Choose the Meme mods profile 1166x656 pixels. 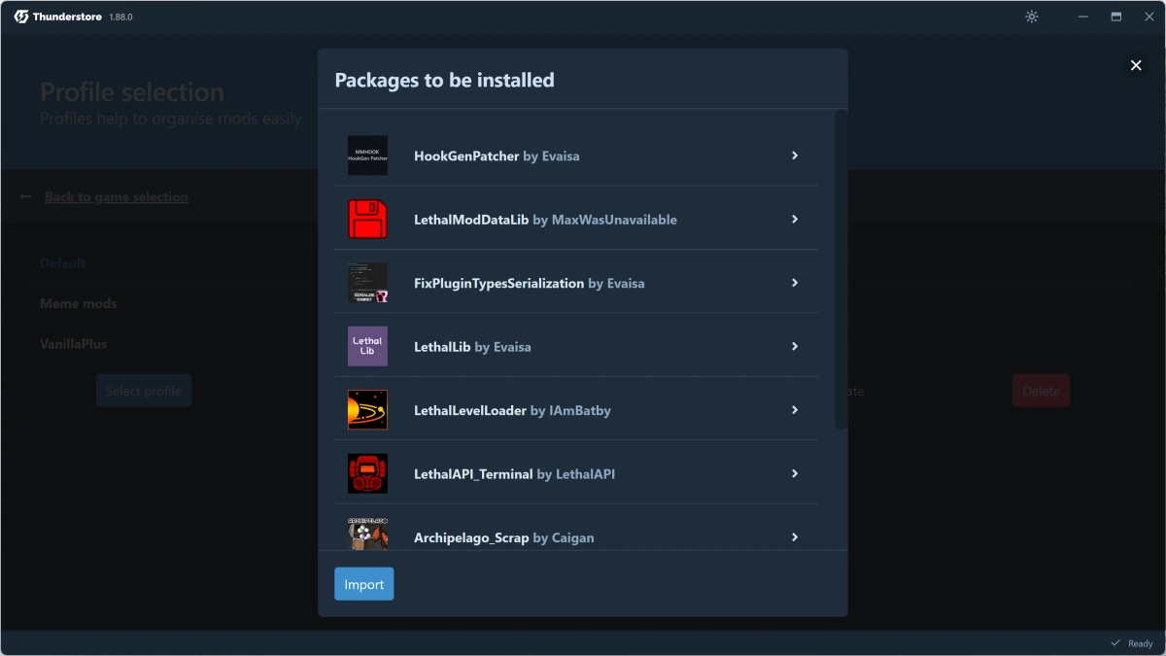pos(79,303)
